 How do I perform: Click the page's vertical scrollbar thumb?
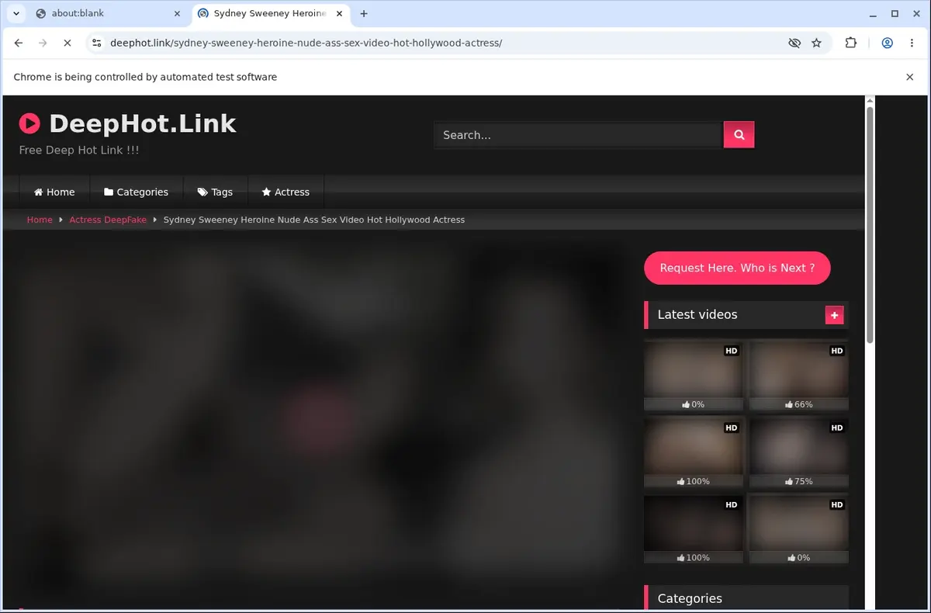pyautogui.click(x=870, y=225)
